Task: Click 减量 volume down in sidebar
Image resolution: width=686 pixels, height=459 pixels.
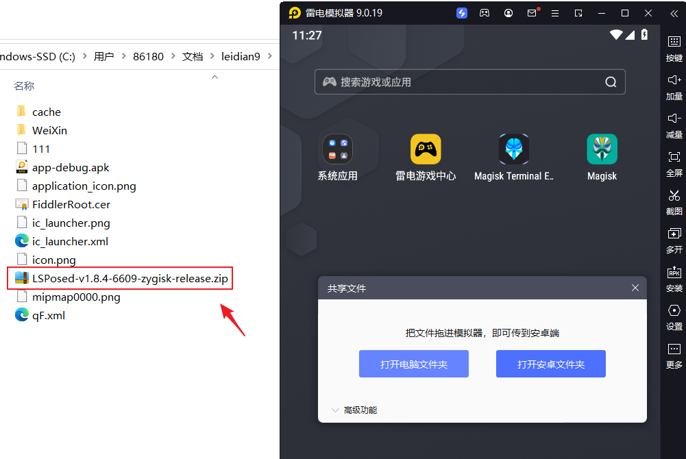Action: click(674, 125)
